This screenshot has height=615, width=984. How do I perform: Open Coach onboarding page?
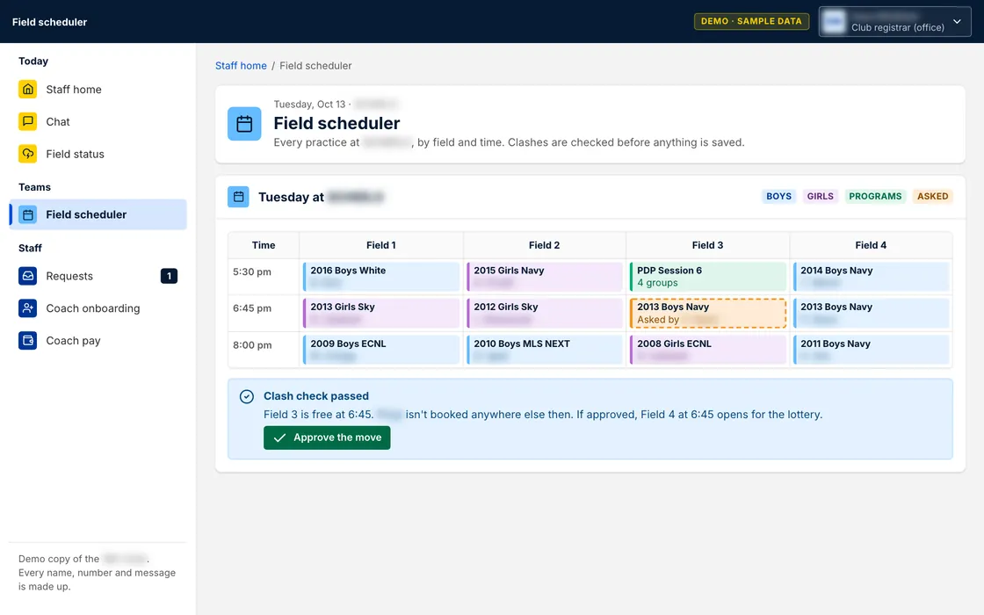click(x=98, y=308)
